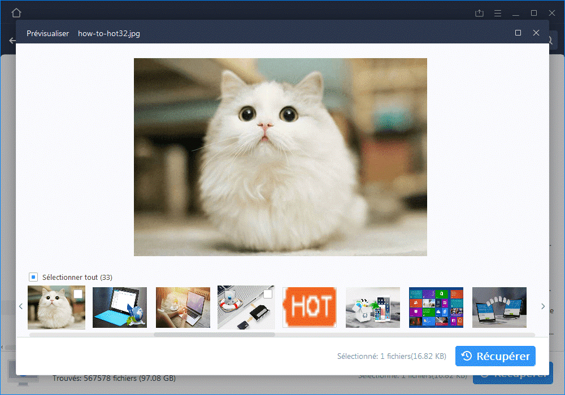565x395 pixels.
Task: Check the white cat thumbnail checkbox
Action: pos(78,294)
